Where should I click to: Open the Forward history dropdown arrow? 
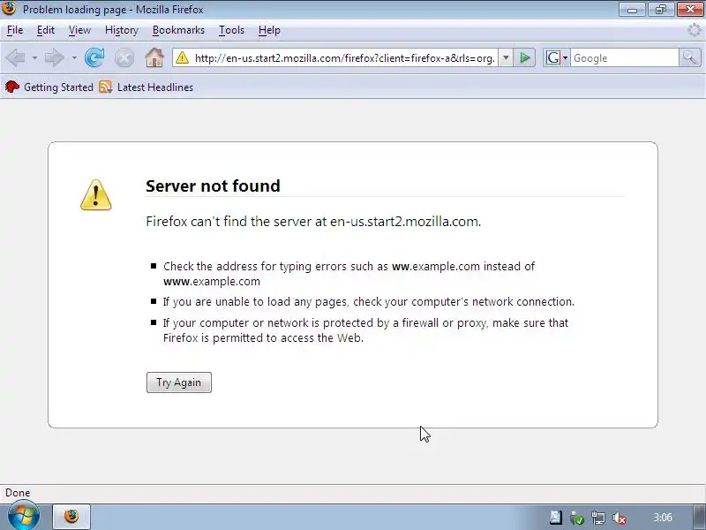(74, 58)
